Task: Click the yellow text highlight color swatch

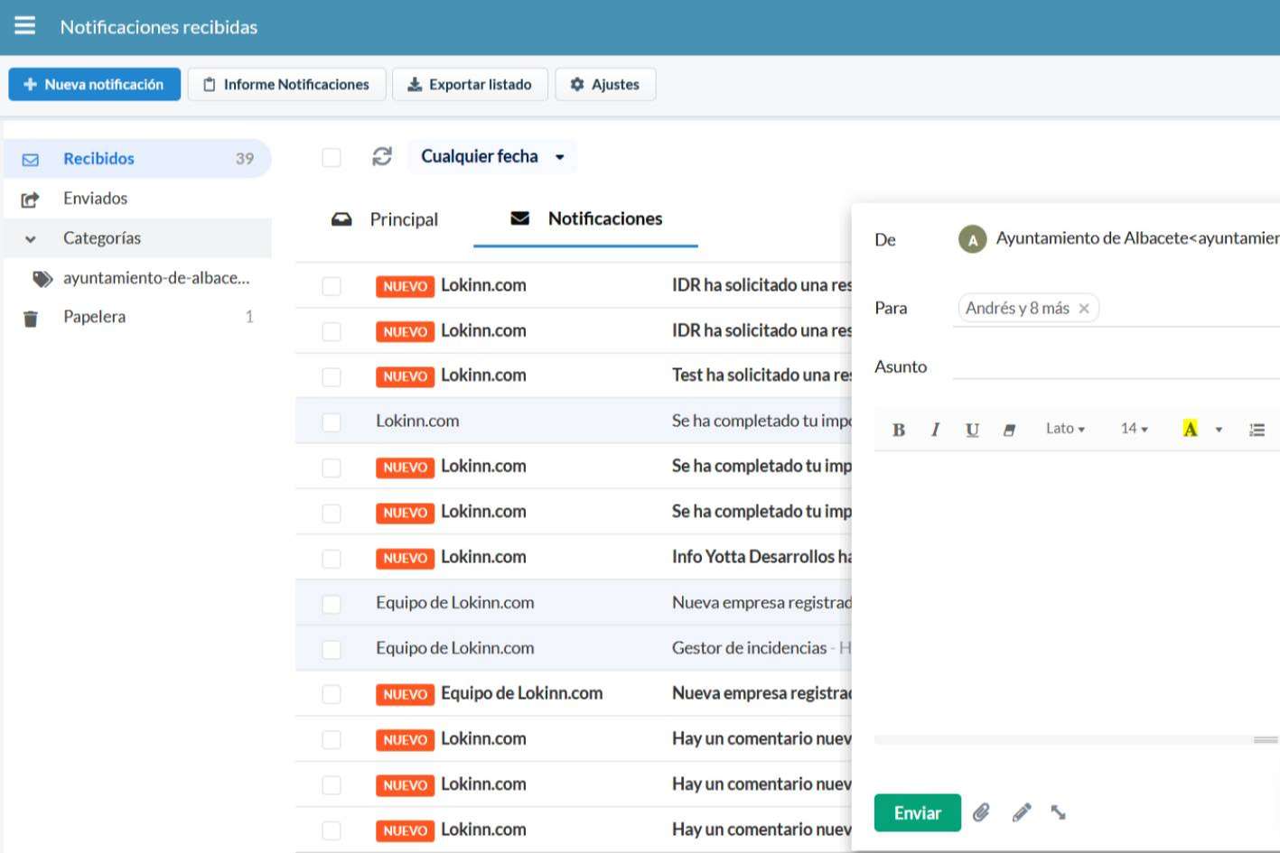Action: click(x=1190, y=429)
